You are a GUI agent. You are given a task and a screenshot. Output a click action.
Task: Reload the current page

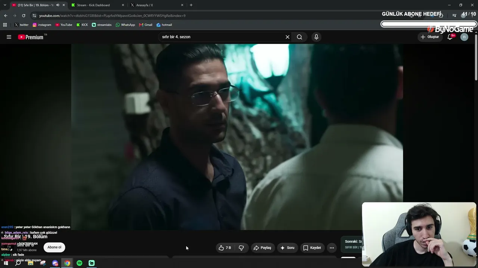tap(24, 16)
